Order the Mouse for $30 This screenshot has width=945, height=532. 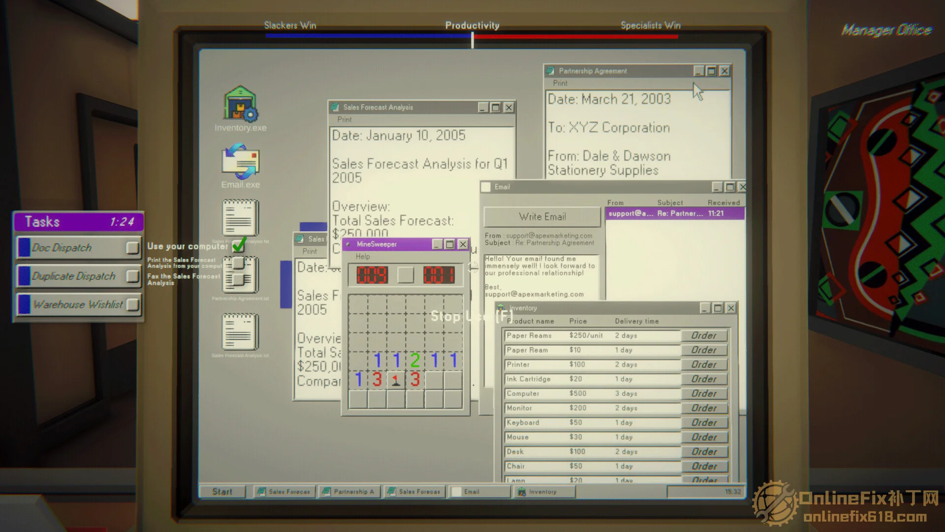tap(704, 437)
